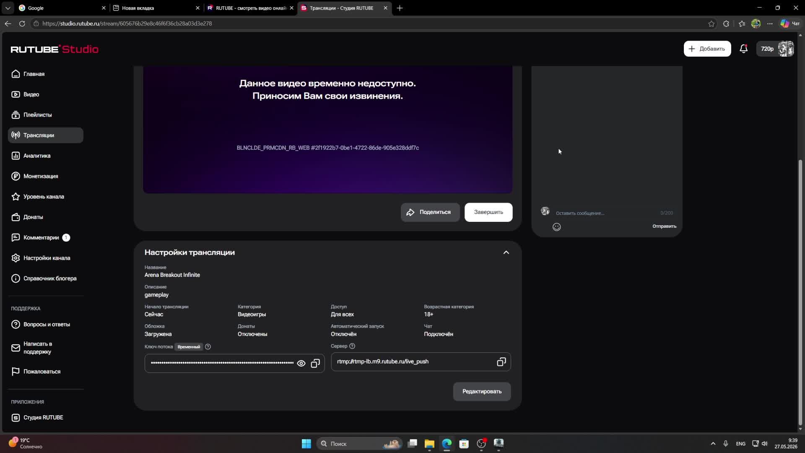Click the Добавить button
This screenshot has width=805, height=453.
coord(707,49)
